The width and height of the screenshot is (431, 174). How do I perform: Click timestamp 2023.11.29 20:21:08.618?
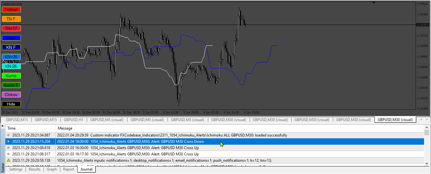[31, 148]
